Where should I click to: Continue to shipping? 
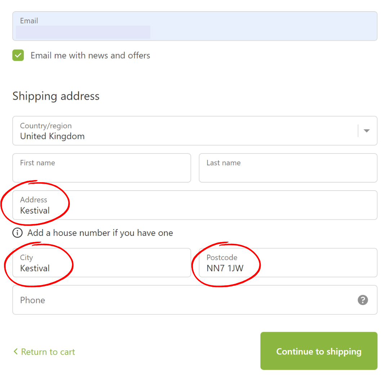[319, 351]
